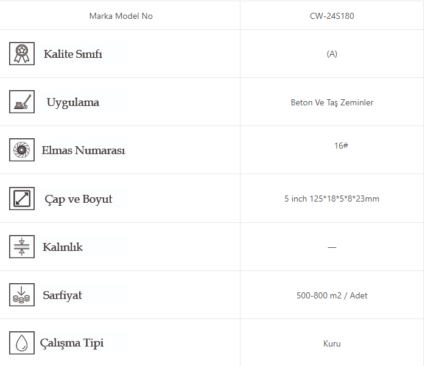Screen dimensions: 425x366
Task: Select the Çap ve Boyut label
Action: tap(79, 199)
